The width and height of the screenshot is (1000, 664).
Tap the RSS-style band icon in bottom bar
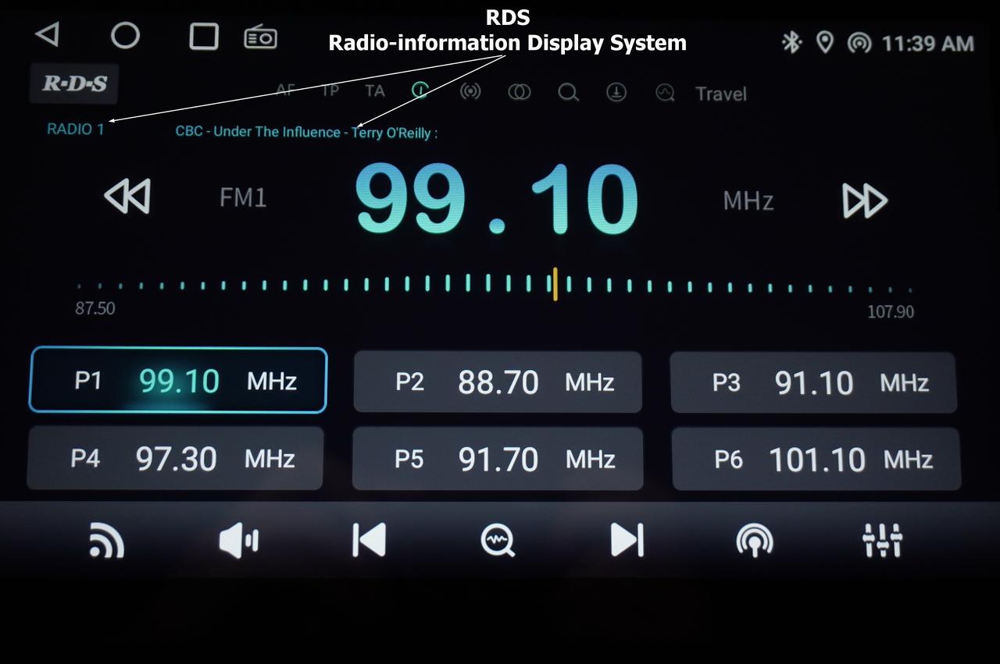(x=106, y=540)
